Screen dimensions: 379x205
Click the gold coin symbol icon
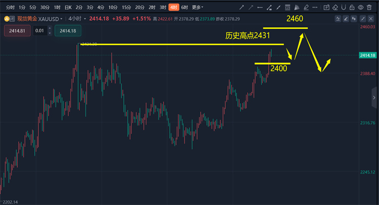[7, 19]
